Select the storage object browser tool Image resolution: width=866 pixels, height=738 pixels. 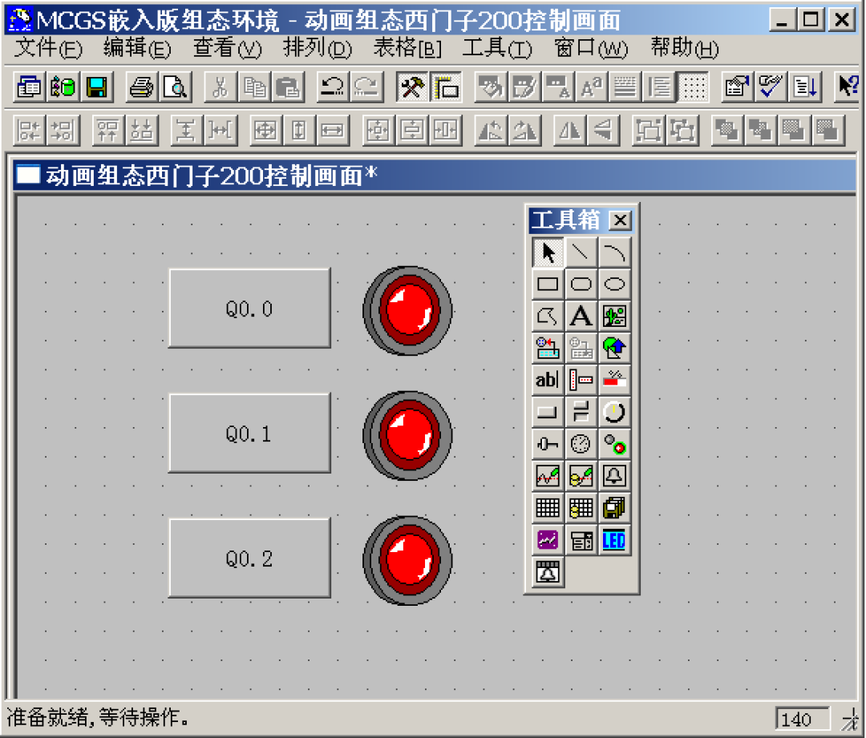point(614,508)
